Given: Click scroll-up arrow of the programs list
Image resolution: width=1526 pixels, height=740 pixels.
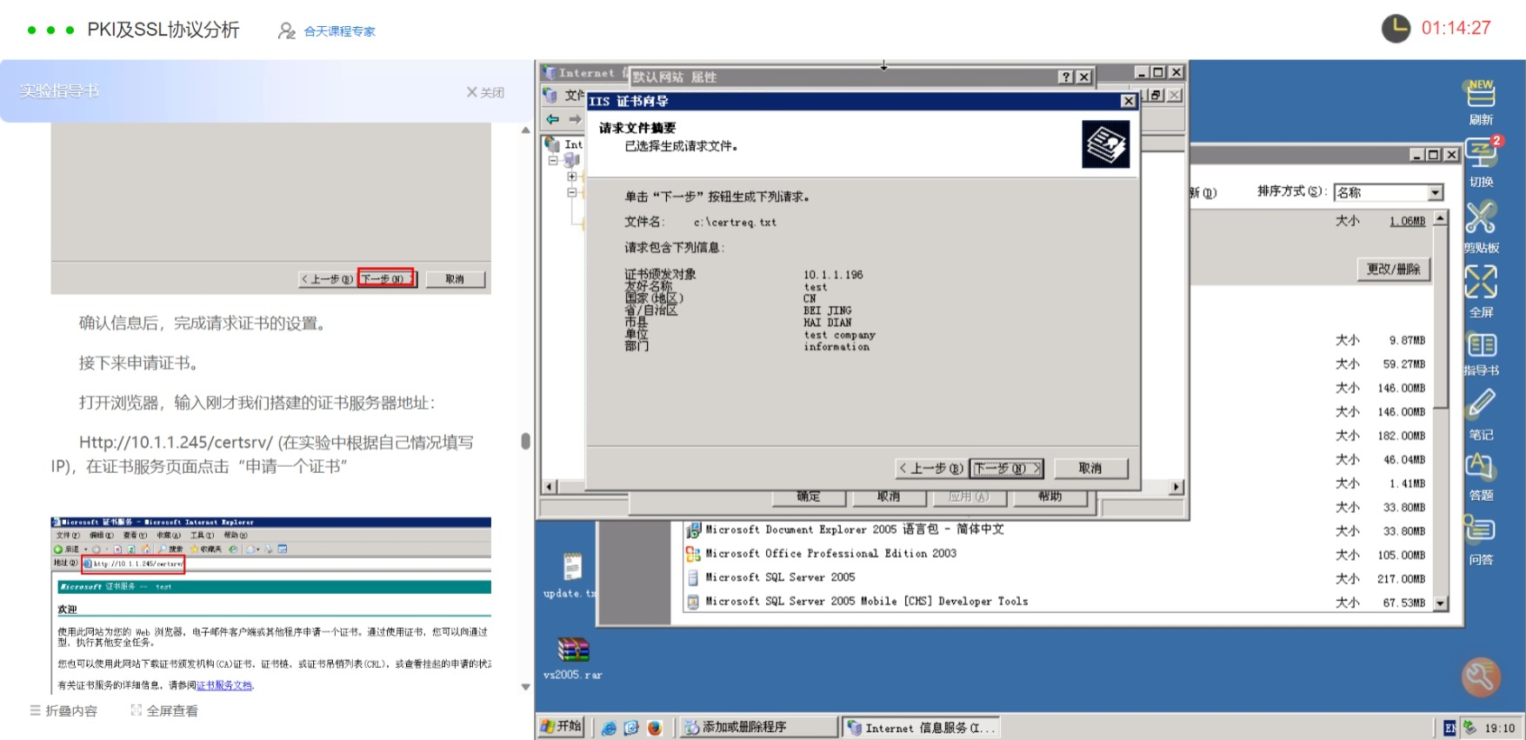Looking at the screenshot, I should click(x=1440, y=217).
